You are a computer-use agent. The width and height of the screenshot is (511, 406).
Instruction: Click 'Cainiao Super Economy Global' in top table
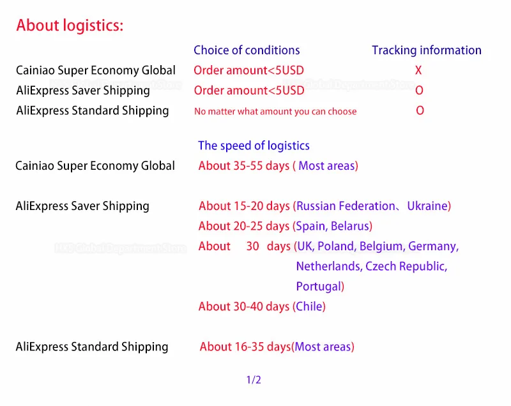click(96, 70)
